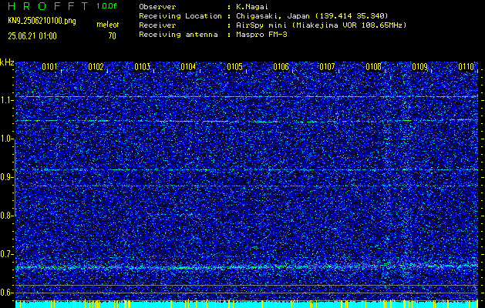Click the 0101 time marker
The width and height of the screenshot is (485, 308).
coord(49,67)
